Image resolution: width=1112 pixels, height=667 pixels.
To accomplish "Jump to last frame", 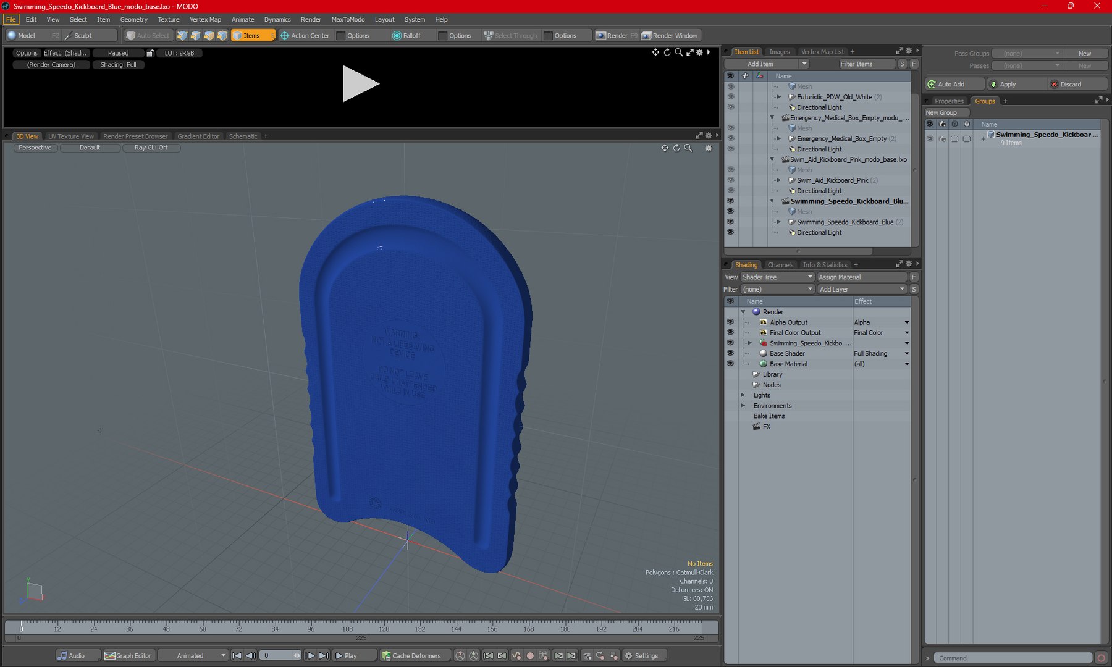I will 324,656.
